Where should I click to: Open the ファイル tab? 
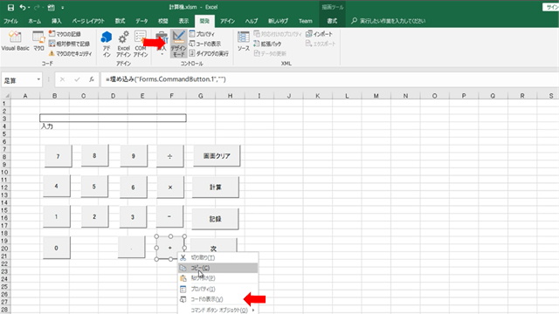pyautogui.click(x=10, y=21)
